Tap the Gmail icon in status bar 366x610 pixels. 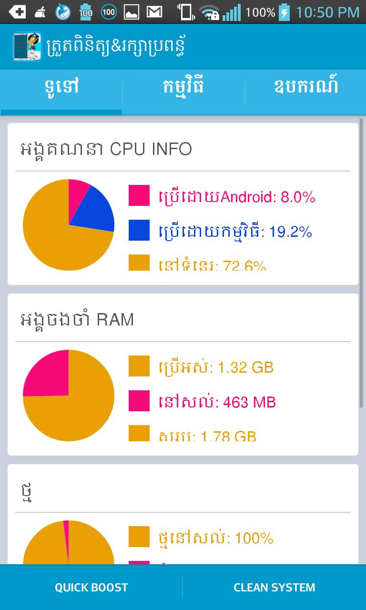154,12
